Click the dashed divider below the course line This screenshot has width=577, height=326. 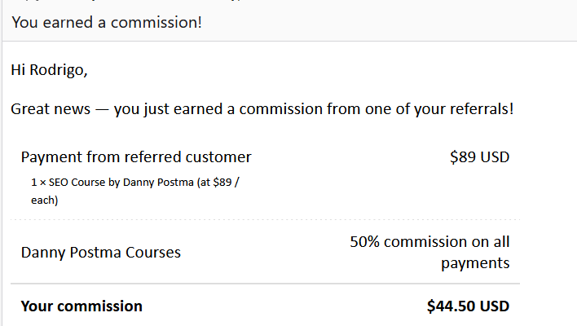click(265, 219)
